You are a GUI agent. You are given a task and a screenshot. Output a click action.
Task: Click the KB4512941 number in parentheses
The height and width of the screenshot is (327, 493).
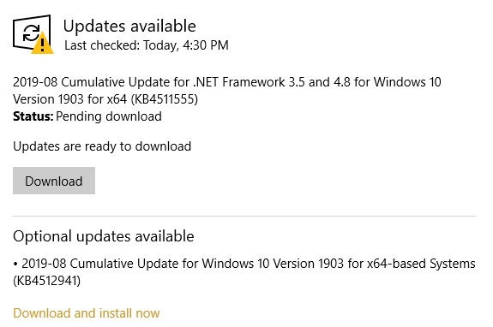pyautogui.click(x=47, y=281)
